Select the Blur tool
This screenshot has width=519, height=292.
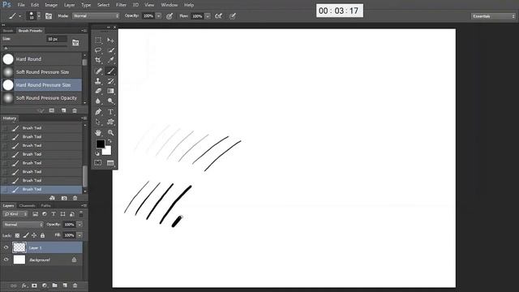(x=98, y=101)
